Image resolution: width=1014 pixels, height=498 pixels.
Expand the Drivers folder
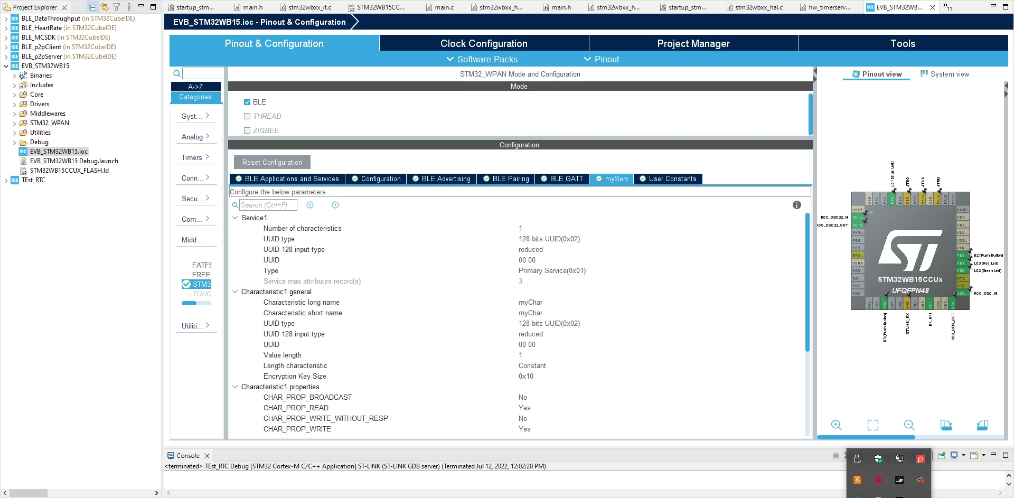pyautogui.click(x=14, y=104)
